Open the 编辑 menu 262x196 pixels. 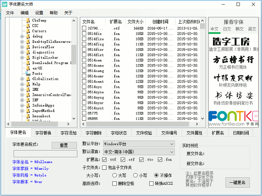[25, 13]
